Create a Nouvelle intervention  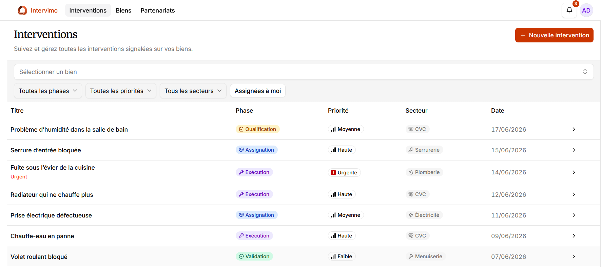pyautogui.click(x=554, y=35)
